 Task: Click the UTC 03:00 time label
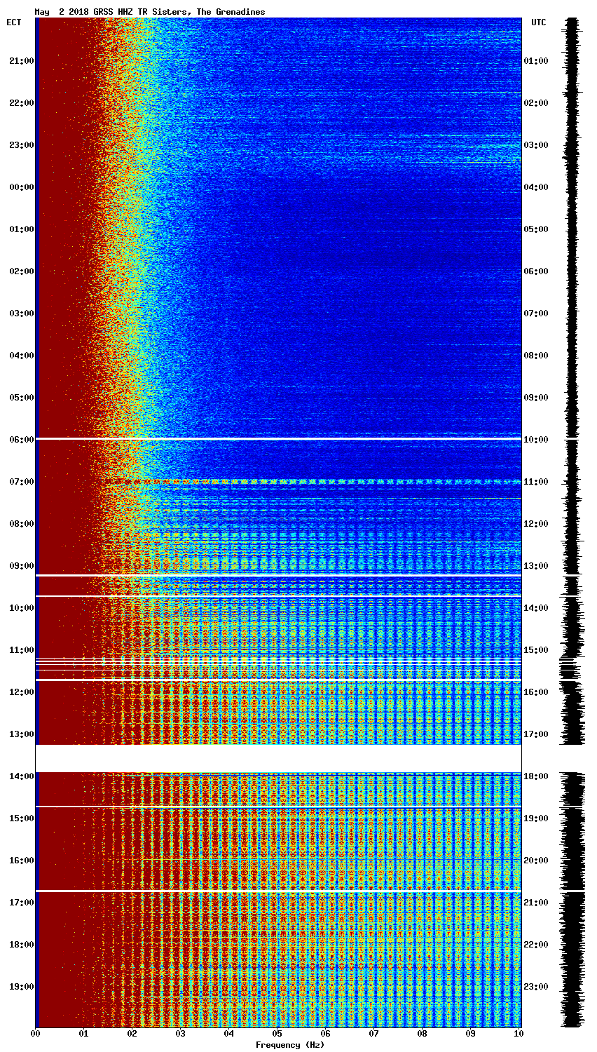tap(536, 145)
